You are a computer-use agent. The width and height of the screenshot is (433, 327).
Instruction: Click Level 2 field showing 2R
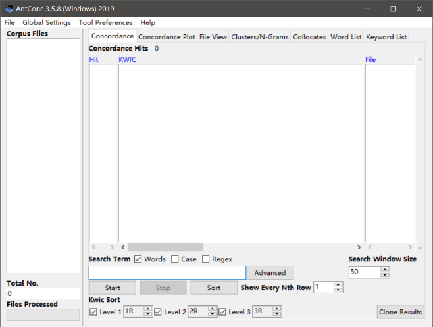pos(198,311)
